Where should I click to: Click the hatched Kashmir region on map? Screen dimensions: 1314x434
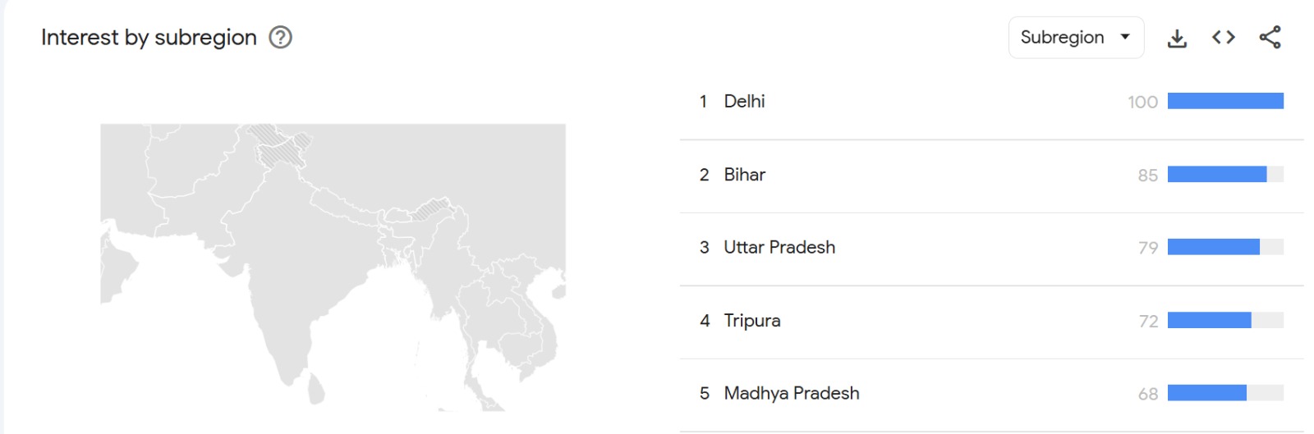coord(278,148)
